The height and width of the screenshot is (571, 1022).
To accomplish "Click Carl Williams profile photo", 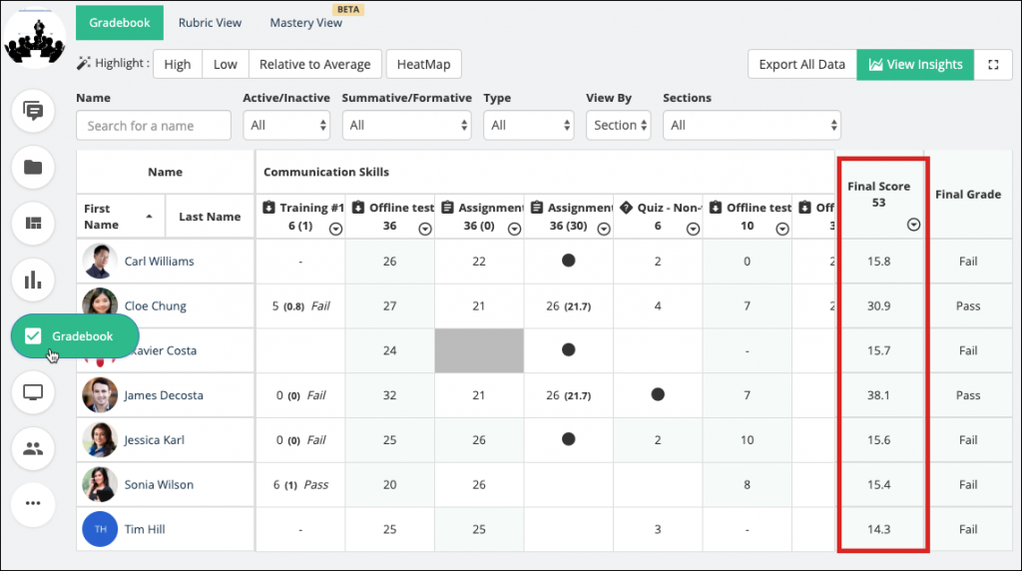I will coord(100,261).
